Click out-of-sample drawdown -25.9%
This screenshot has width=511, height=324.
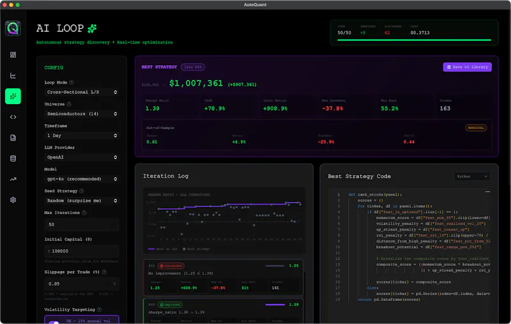tap(326, 142)
